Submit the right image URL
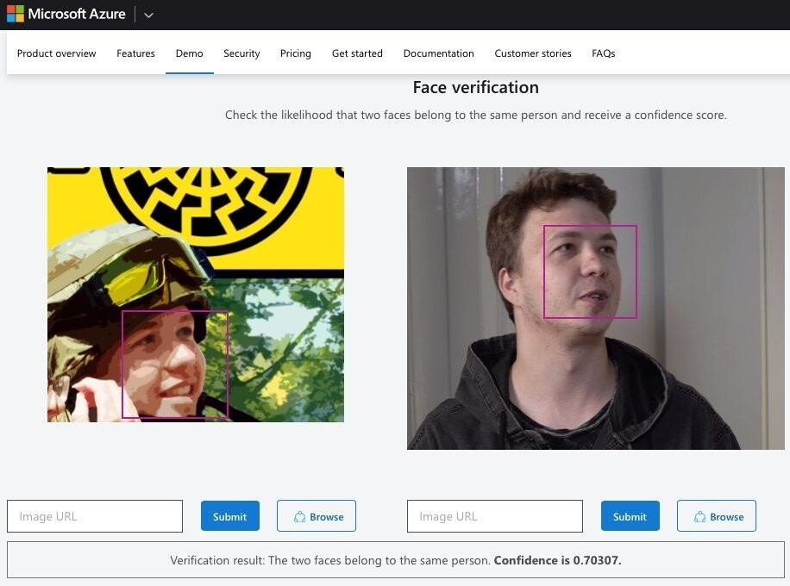 (630, 516)
